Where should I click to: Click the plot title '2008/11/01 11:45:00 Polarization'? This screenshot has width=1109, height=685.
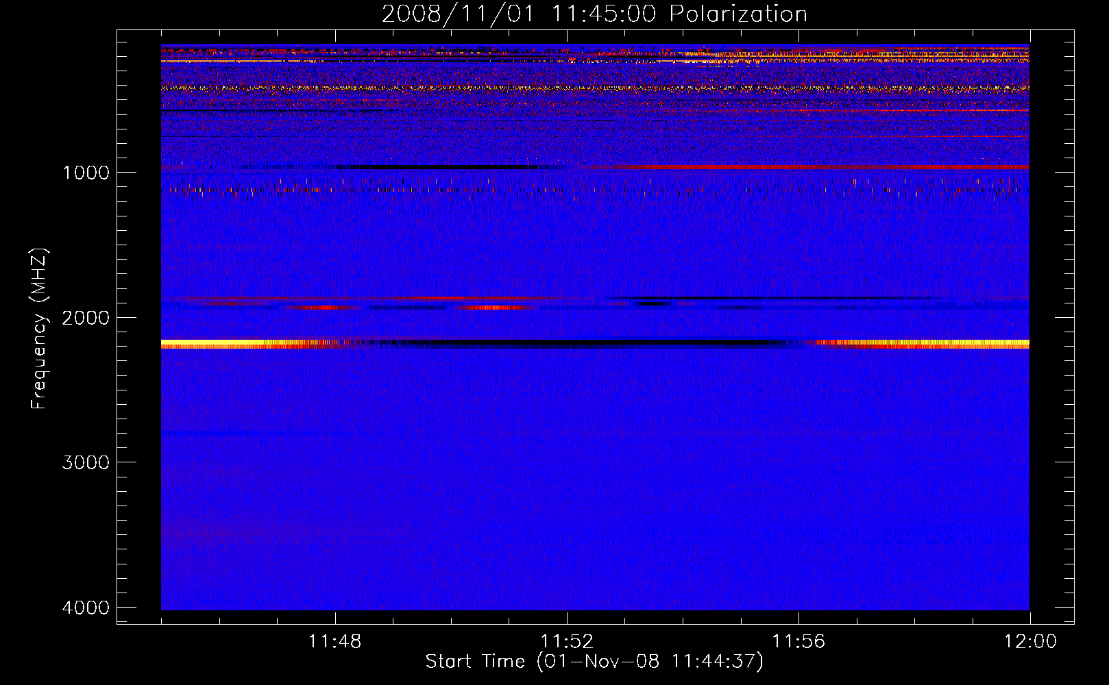click(x=594, y=14)
